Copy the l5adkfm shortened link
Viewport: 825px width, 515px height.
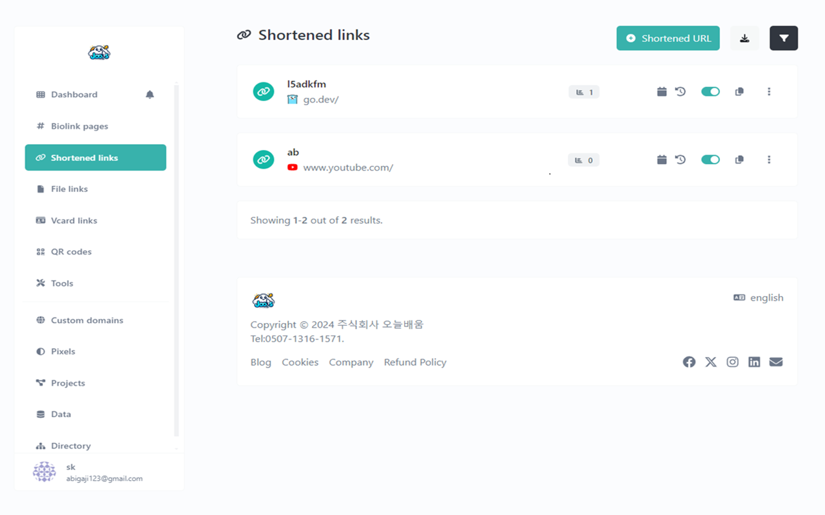tap(739, 91)
